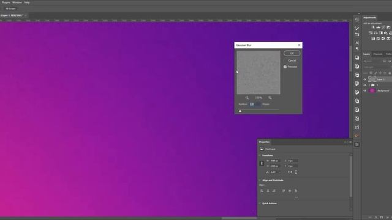Hide the group folder layer
This screenshot has height=220, width=392.
[x=365, y=86]
